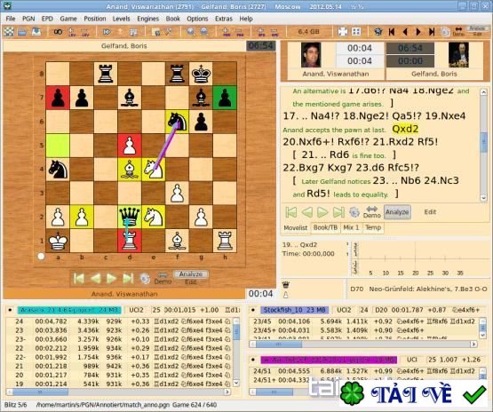Image resolution: width=493 pixels, height=412 pixels.
Task: Switch to the Mix 1 tab
Action: [x=351, y=227]
